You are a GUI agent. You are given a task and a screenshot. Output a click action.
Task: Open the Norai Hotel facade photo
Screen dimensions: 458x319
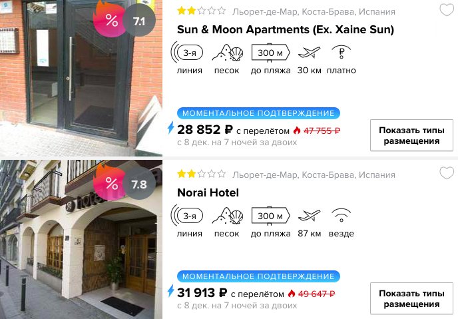[x=81, y=239]
